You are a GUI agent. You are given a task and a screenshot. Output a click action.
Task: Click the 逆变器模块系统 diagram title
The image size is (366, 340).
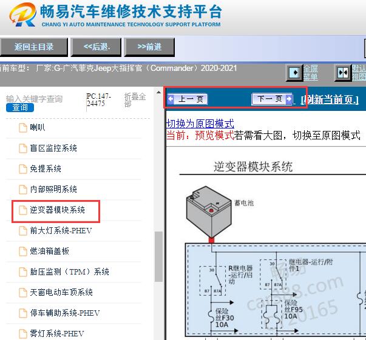(253, 167)
